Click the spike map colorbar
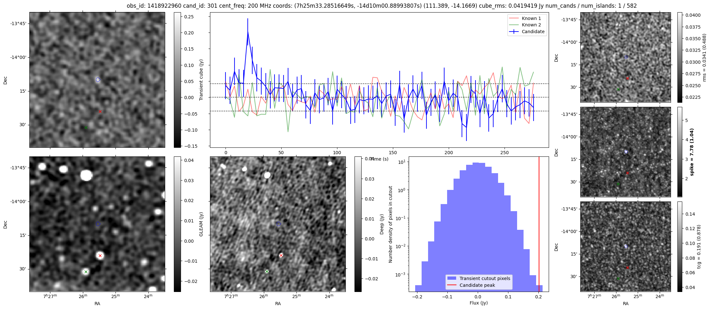710x309 pixels. tap(680, 152)
